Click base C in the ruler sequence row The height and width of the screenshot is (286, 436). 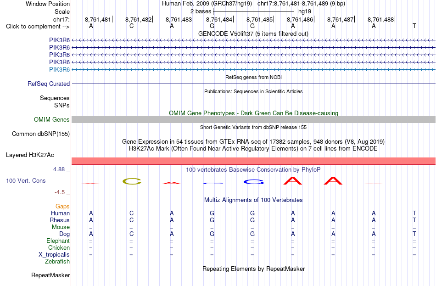132,26
